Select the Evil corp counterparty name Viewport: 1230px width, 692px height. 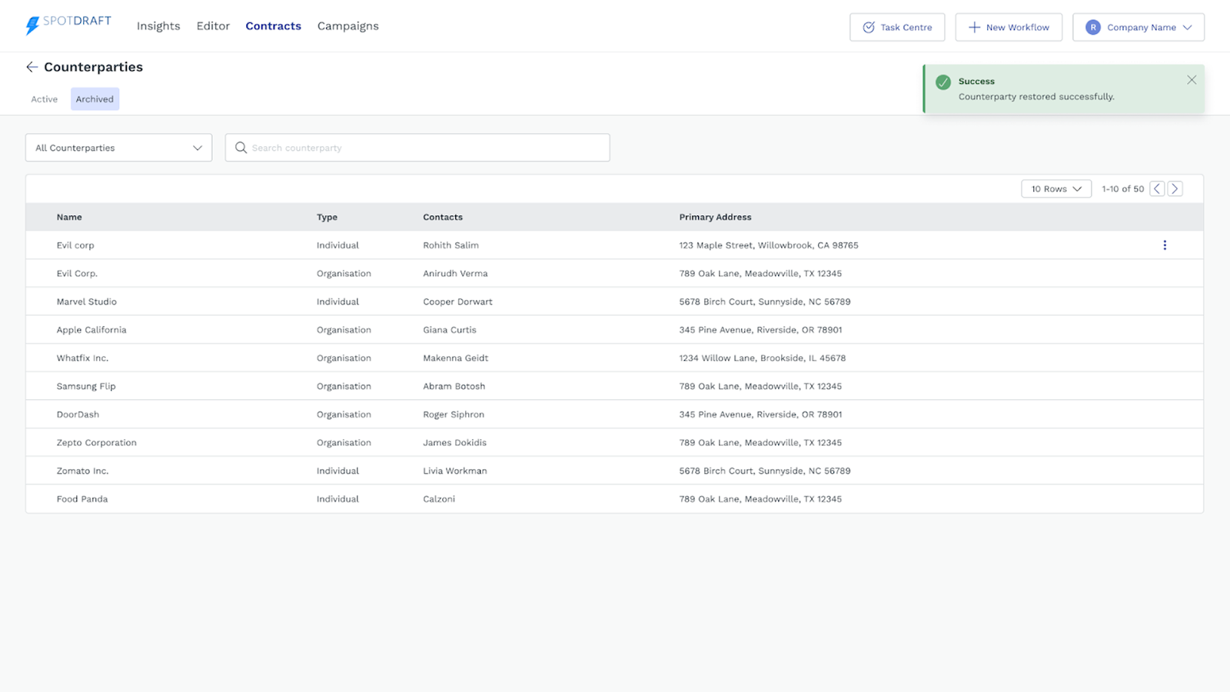click(75, 245)
